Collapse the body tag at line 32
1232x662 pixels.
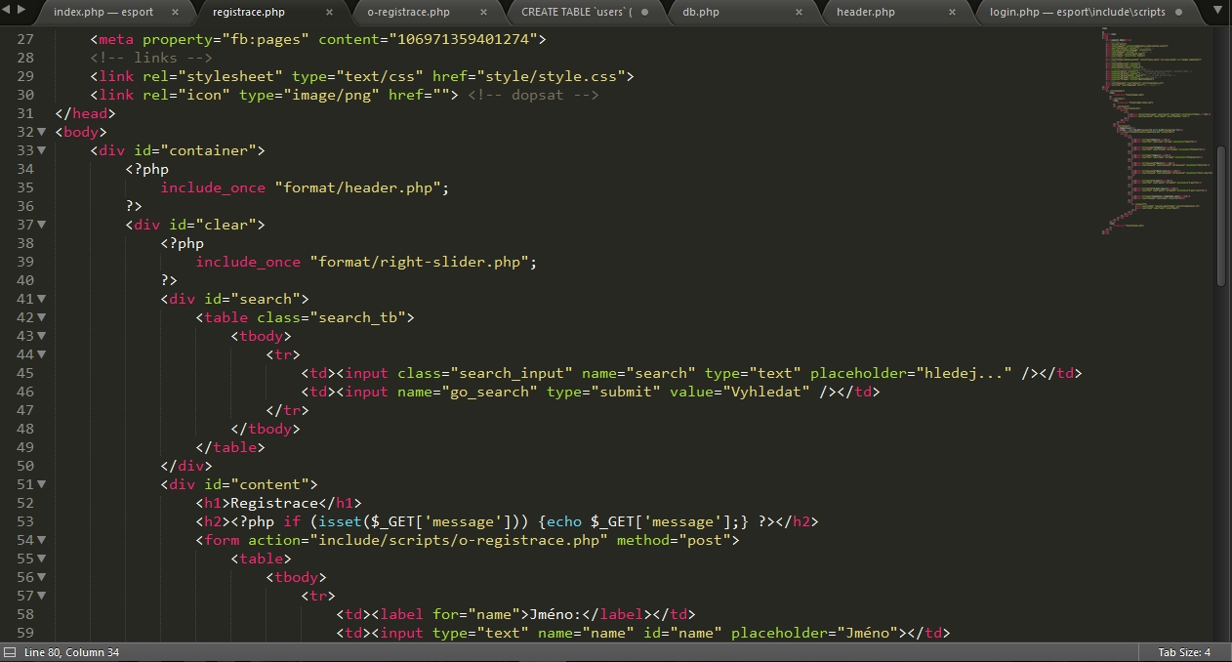[41, 132]
